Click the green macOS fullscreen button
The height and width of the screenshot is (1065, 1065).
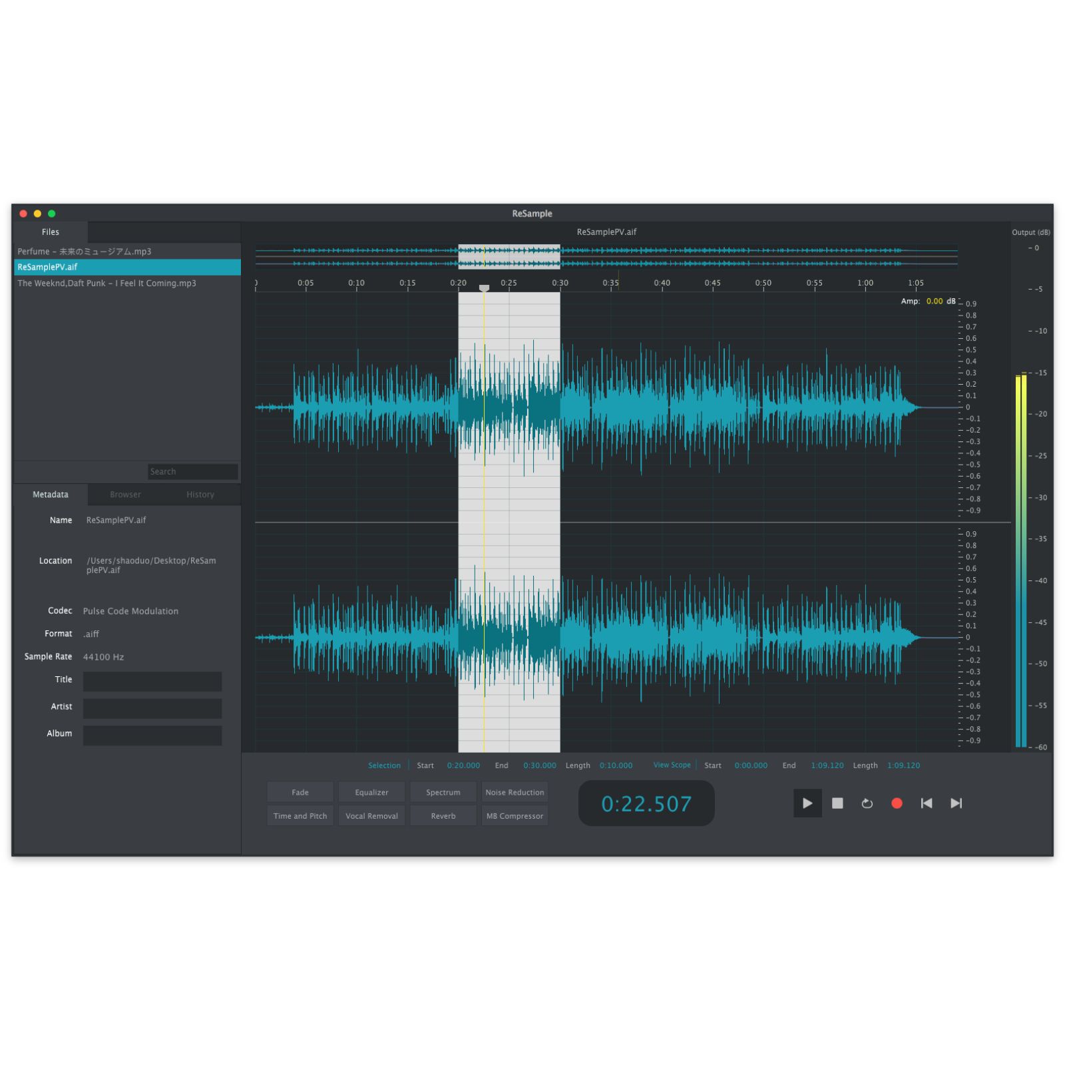(52, 214)
